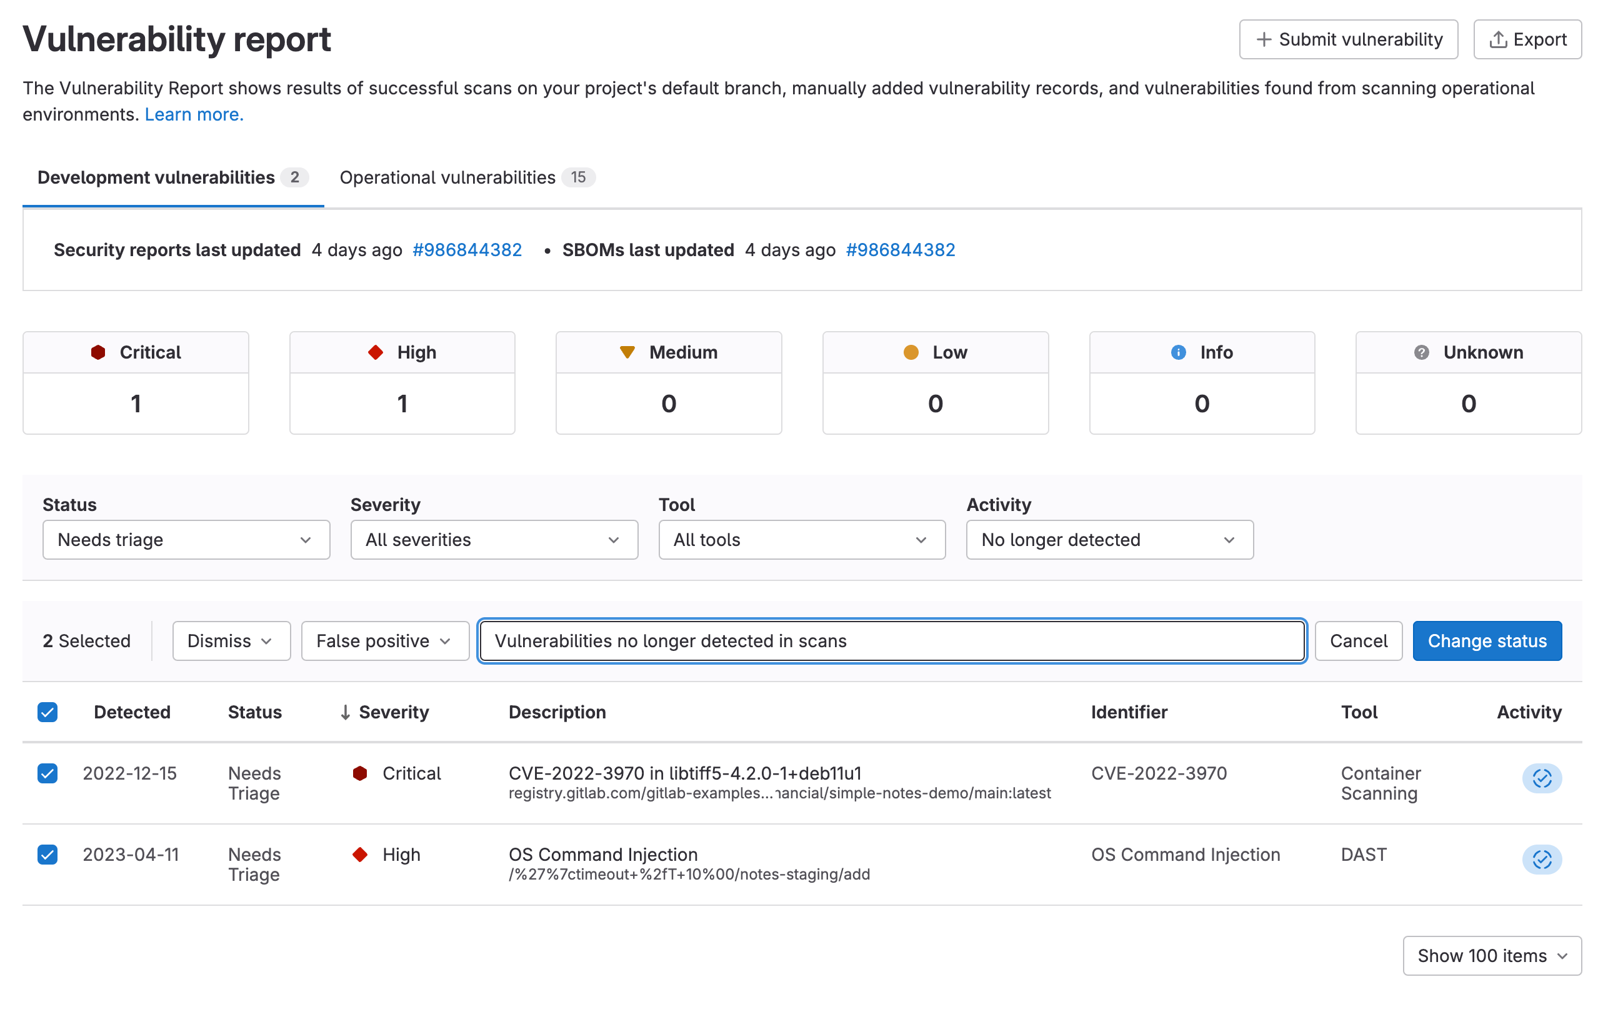Click the Medium severity triangle icon

pyautogui.click(x=628, y=352)
